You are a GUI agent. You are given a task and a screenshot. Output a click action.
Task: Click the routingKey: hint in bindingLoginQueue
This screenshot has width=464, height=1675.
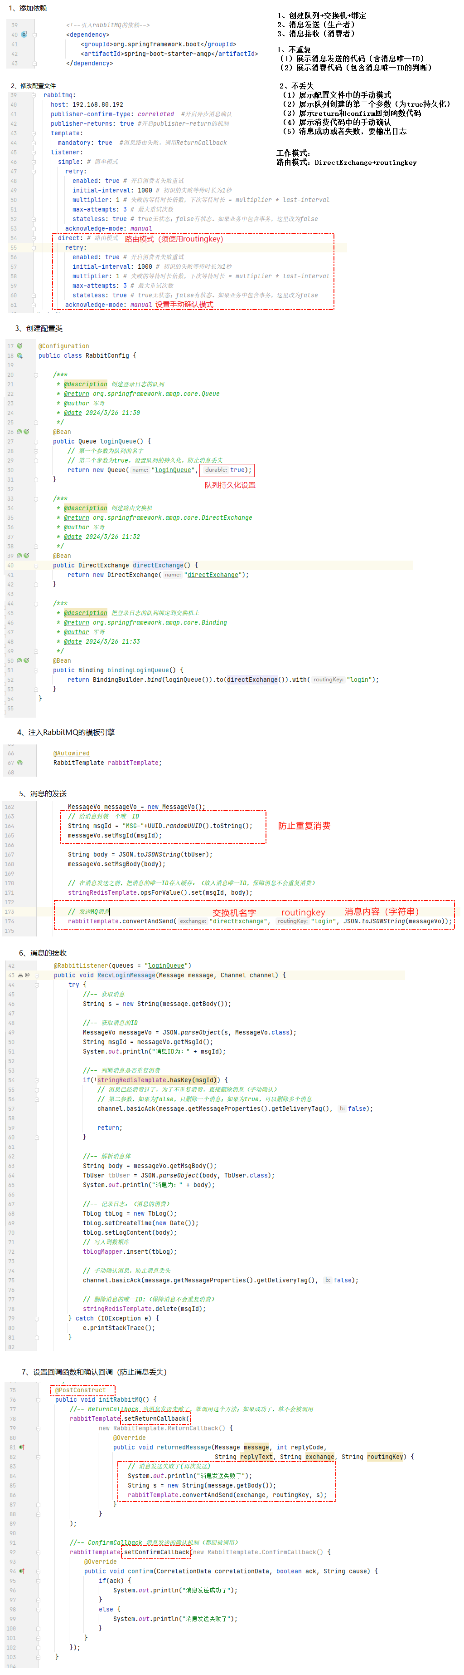[328, 680]
